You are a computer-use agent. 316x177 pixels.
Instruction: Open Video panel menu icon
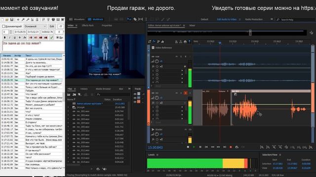[77, 26]
